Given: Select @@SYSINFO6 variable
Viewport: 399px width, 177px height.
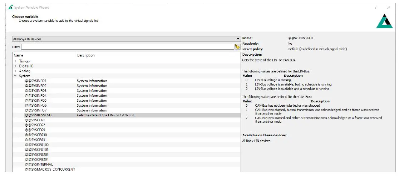Looking at the screenshot, I should click(x=36, y=105).
